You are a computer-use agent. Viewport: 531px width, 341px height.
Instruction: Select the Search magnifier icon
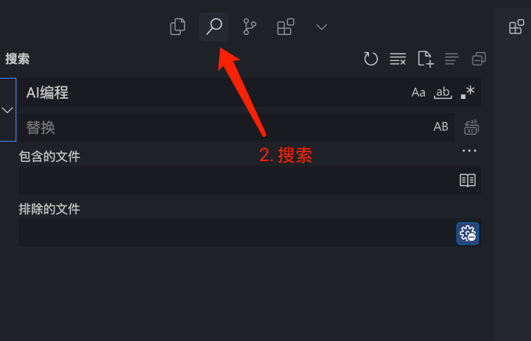[214, 26]
